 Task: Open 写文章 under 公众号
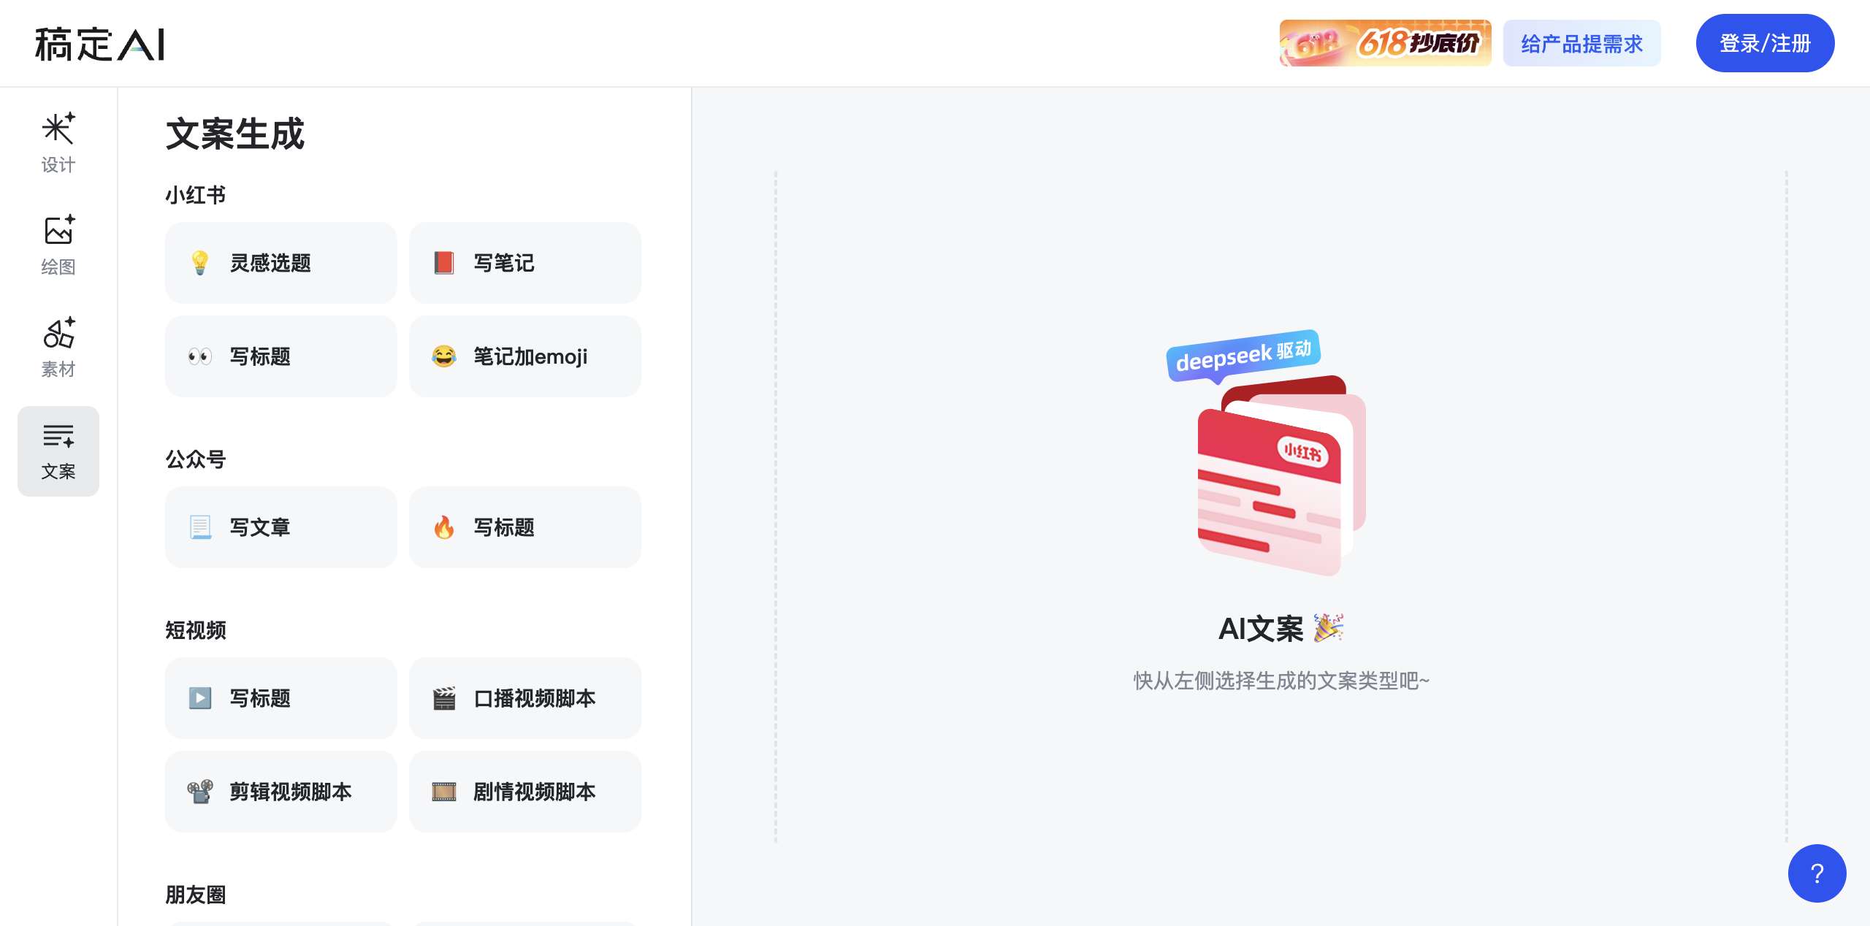coord(280,527)
